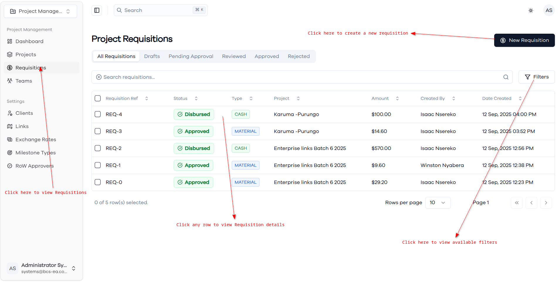Focus the Search requisitions field
The width and height of the screenshot is (559, 283).
pos(302,77)
